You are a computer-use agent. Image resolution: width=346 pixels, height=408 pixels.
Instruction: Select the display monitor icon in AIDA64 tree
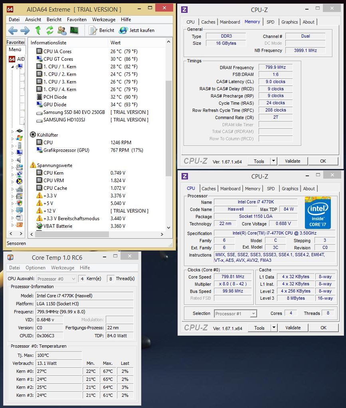pos(20,152)
